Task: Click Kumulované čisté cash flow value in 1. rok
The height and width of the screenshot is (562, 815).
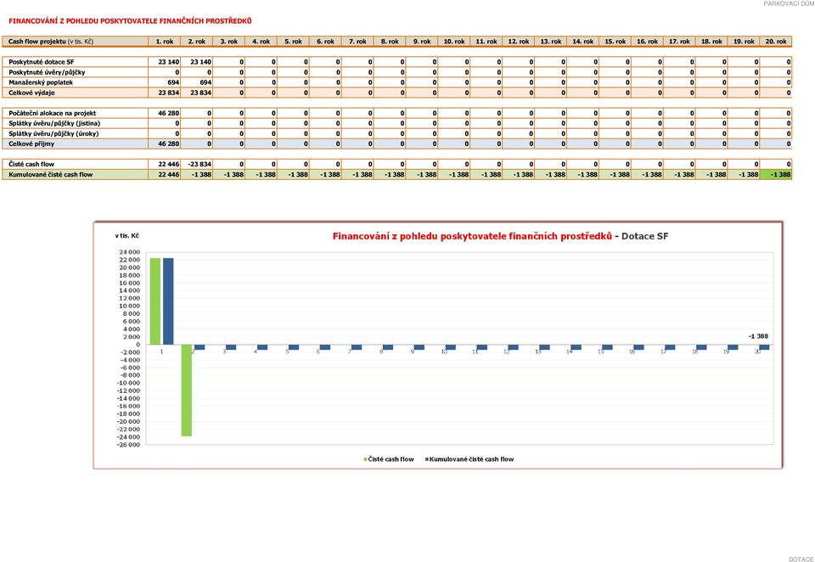Action: (168, 175)
